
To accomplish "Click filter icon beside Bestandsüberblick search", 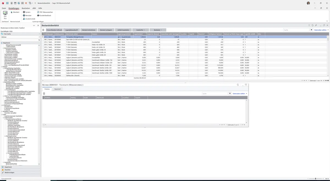I will [x=312, y=30].
